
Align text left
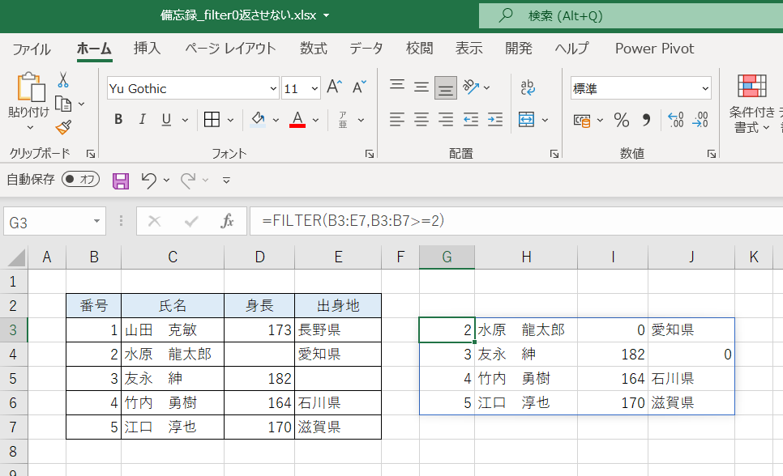(397, 120)
